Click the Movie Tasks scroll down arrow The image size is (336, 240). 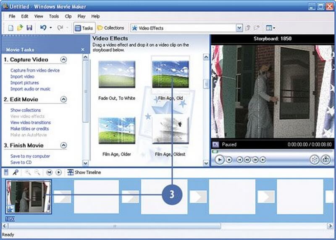(85, 163)
